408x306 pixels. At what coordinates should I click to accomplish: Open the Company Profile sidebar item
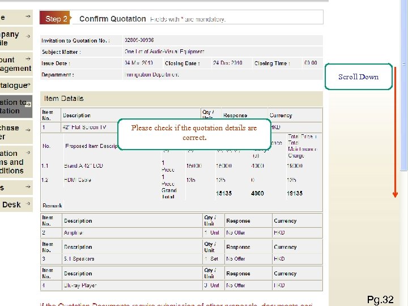click(16, 39)
